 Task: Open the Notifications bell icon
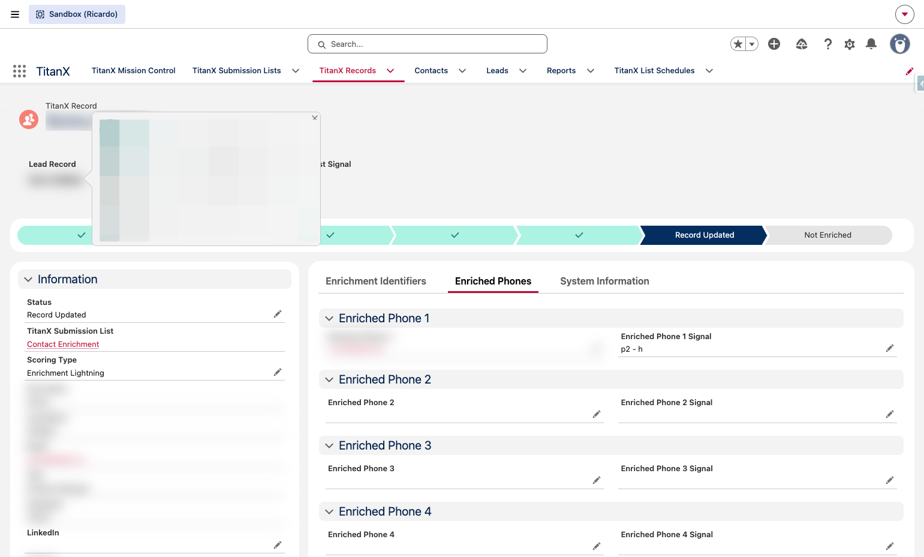(871, 44)
